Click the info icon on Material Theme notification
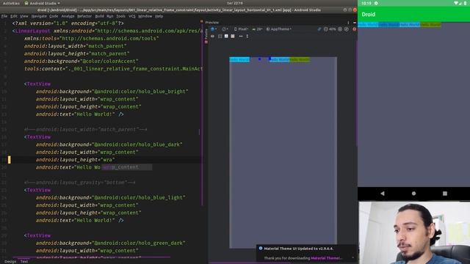The height and width of the screenshot is (264, 470). pyautogui.click(x=261, y=248)
